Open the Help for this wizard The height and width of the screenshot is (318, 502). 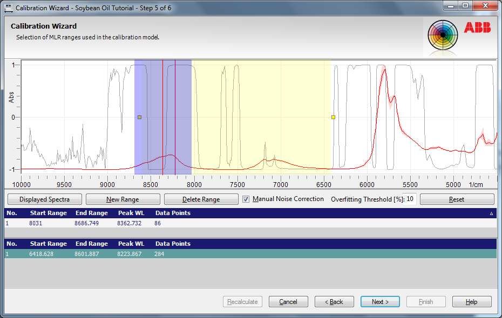pos(471,302)
